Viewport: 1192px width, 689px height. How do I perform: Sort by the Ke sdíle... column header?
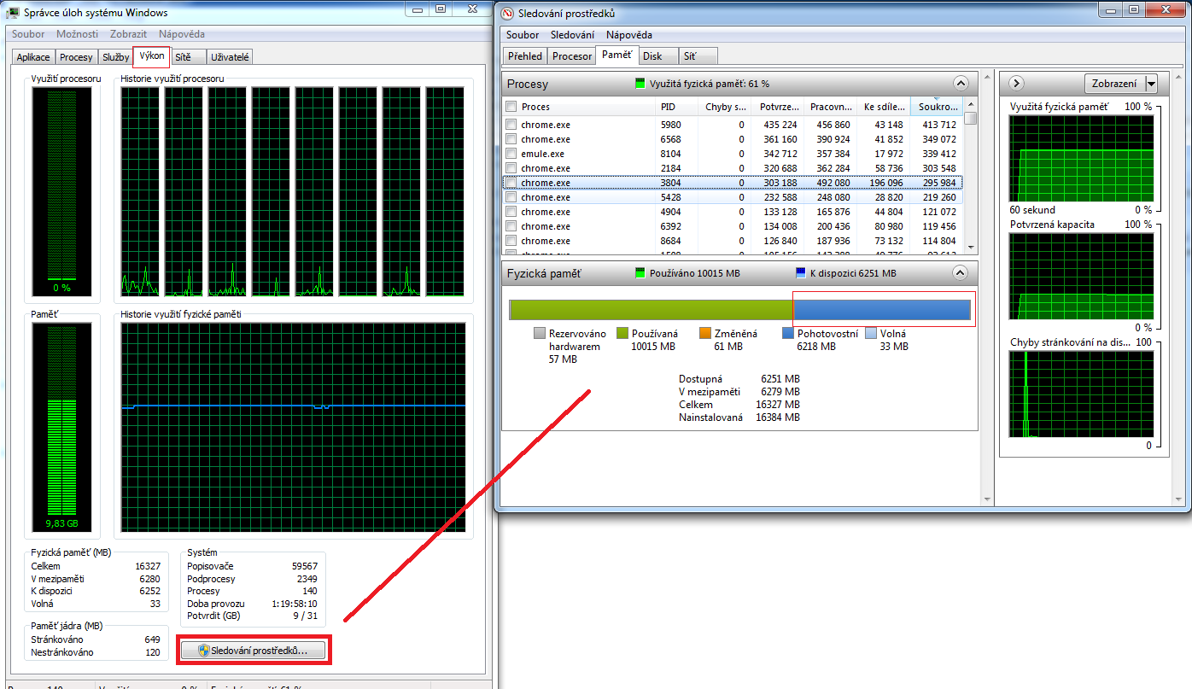click(884, 107)
